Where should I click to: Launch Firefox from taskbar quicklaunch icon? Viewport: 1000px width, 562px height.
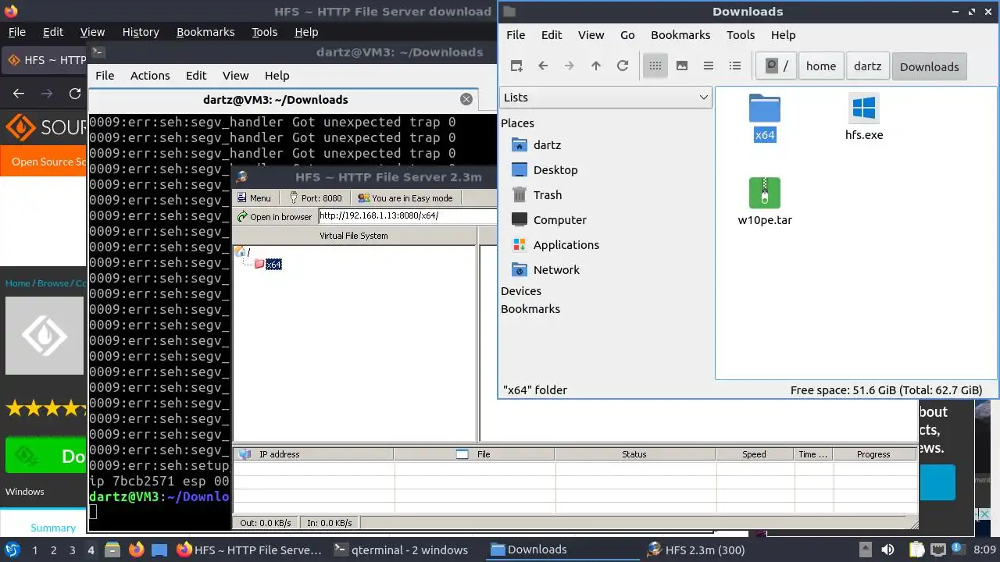pos(136,550)
